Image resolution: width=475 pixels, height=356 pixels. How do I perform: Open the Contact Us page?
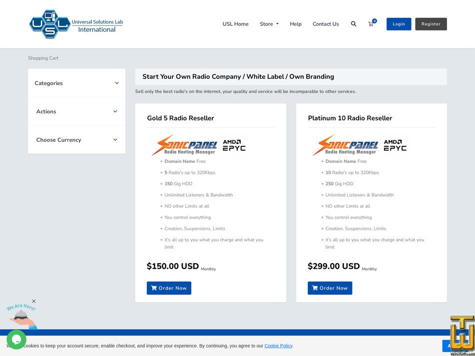(x=326, y=24)
